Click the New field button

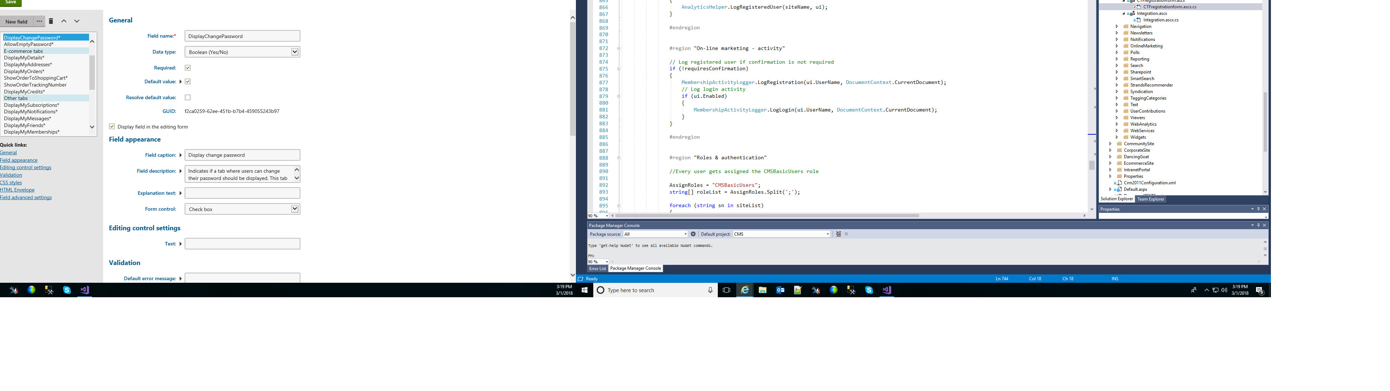pos(17,22)
